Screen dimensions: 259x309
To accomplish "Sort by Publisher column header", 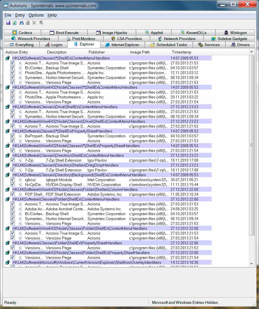I will pos(107,52).
